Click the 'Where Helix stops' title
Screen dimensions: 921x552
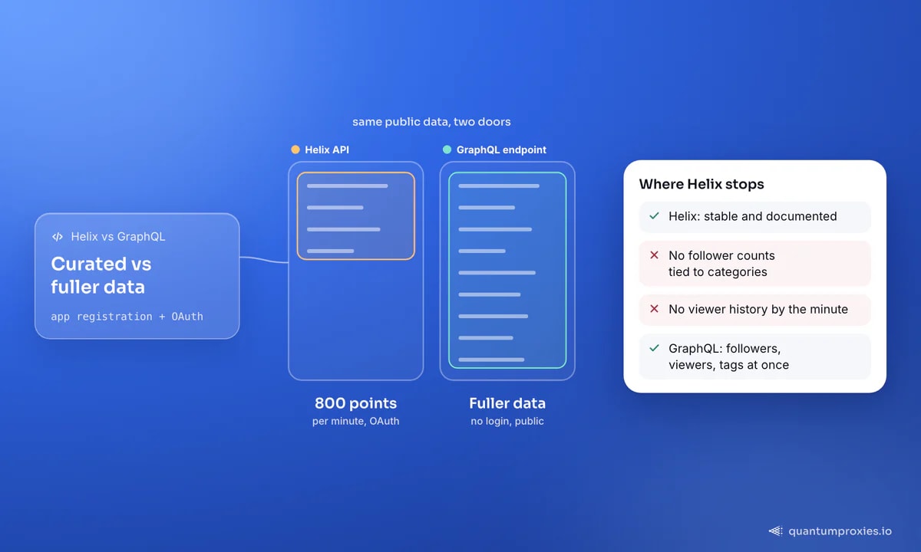coord(701,184)
